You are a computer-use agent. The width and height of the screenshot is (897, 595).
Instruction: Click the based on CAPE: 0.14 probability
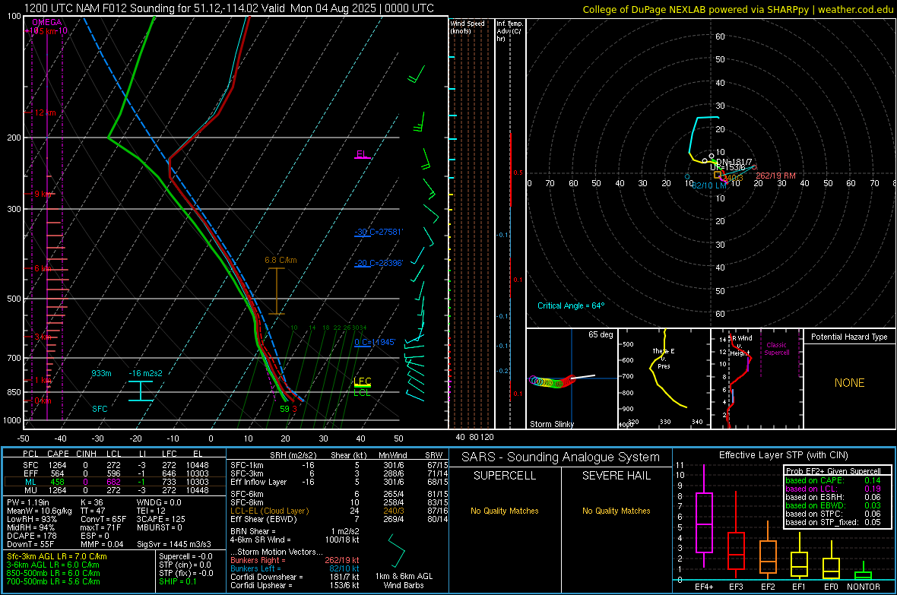tap(832, 480)
